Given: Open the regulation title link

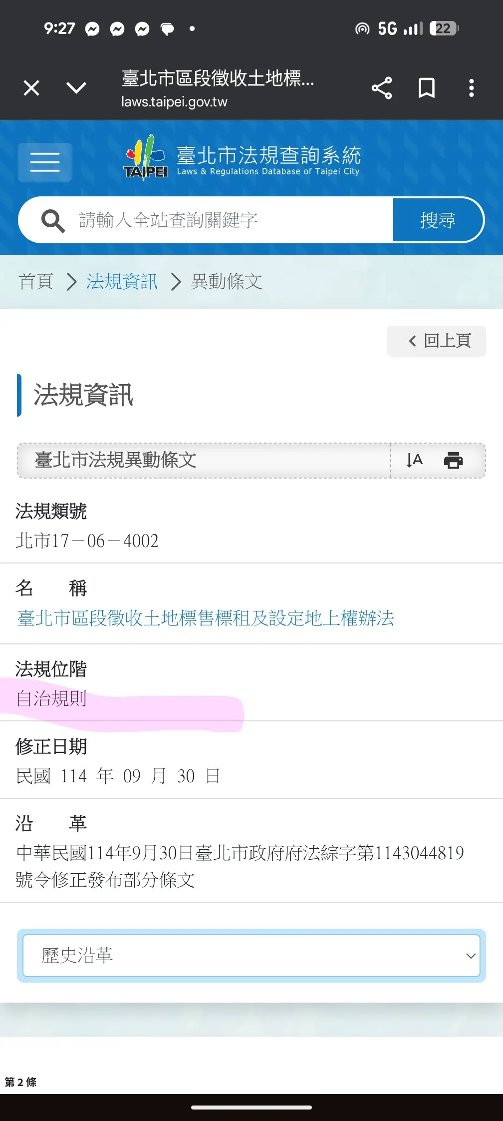Looking at the screenshot, I should pos(206,618).
